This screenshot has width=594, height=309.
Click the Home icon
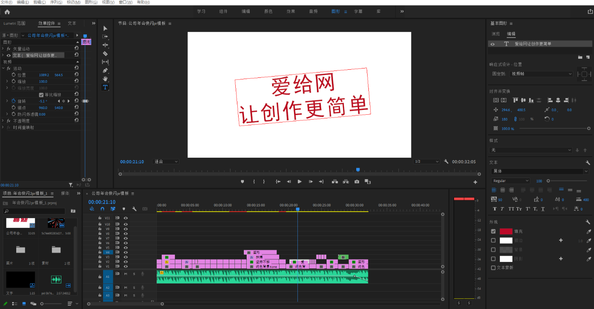[x=7, y=12]
